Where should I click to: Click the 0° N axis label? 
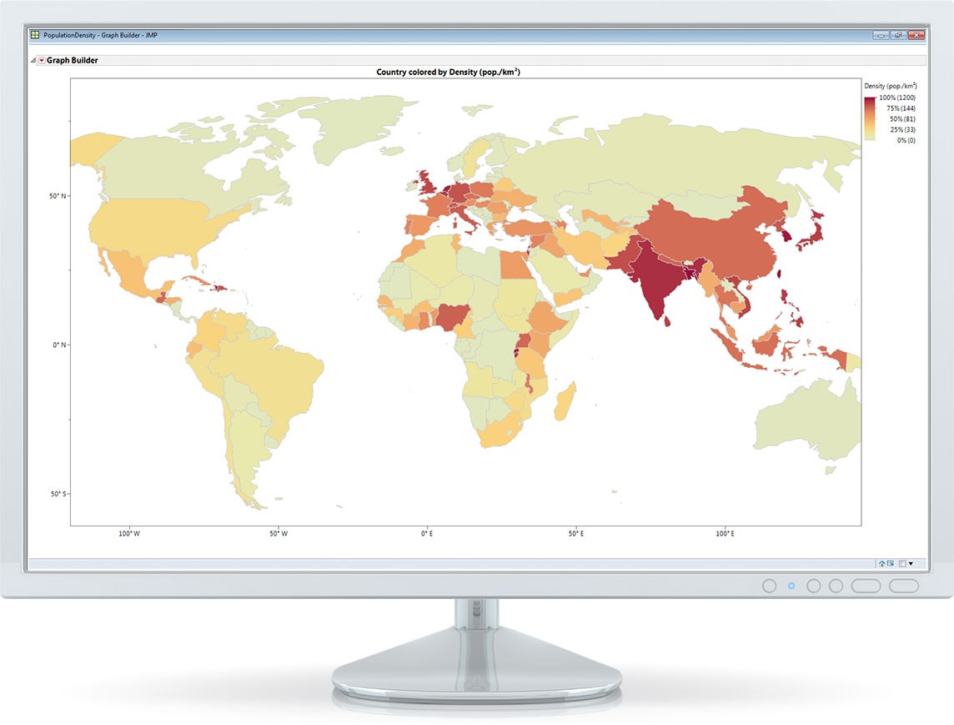tap(58, 343)
